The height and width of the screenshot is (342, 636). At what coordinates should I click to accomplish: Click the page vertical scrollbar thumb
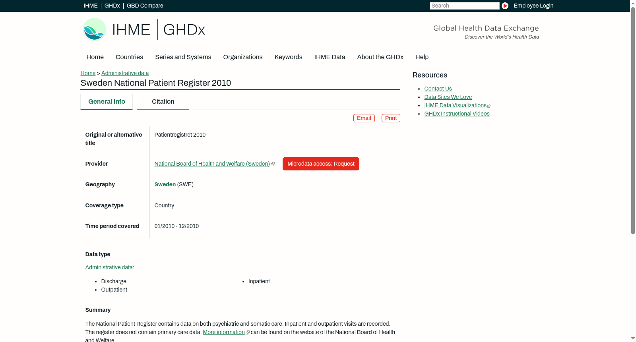point(633,120)
